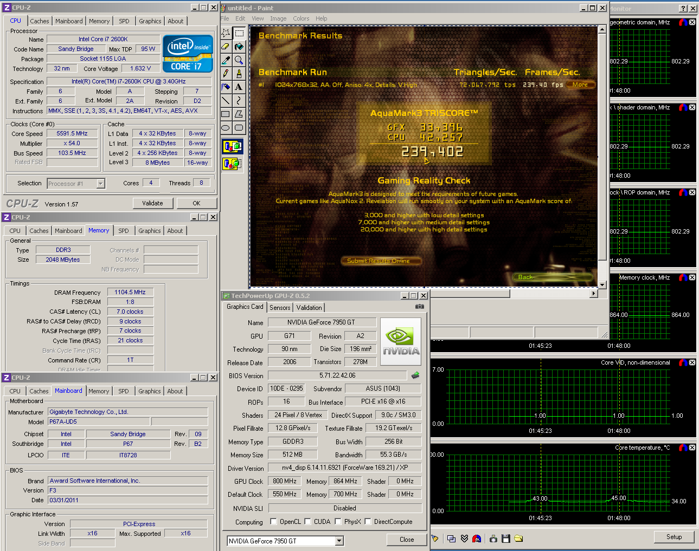
Task: Select the Rounded Rectangle tool in Paint
Action: [239, 127]
